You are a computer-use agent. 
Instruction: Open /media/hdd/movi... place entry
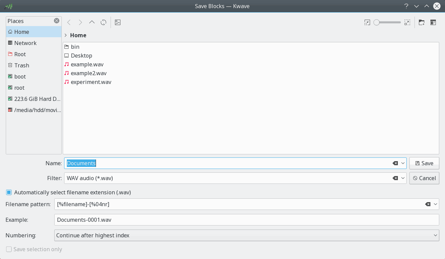click(x=33, y=110)
